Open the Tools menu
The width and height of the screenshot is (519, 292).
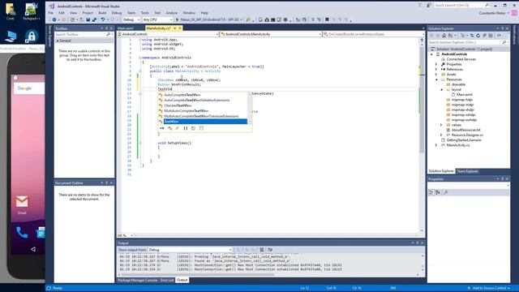(x=144, y=13)
